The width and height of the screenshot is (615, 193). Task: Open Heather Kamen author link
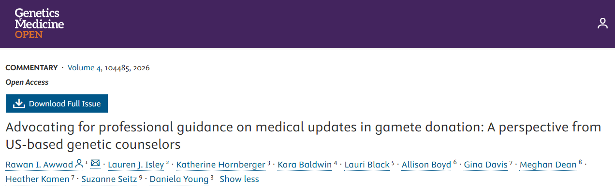37,179
